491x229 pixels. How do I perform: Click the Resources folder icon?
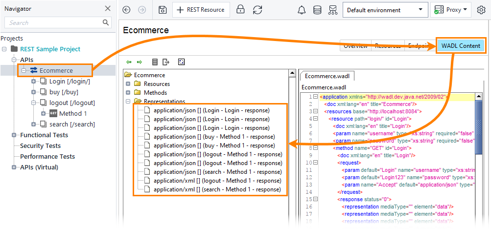137,83
